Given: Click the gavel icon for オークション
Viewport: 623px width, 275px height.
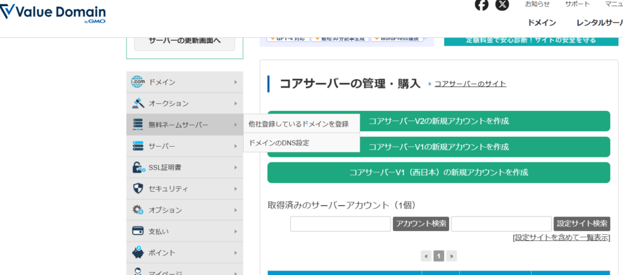Looking at the screenshot, I should (138, 103).
